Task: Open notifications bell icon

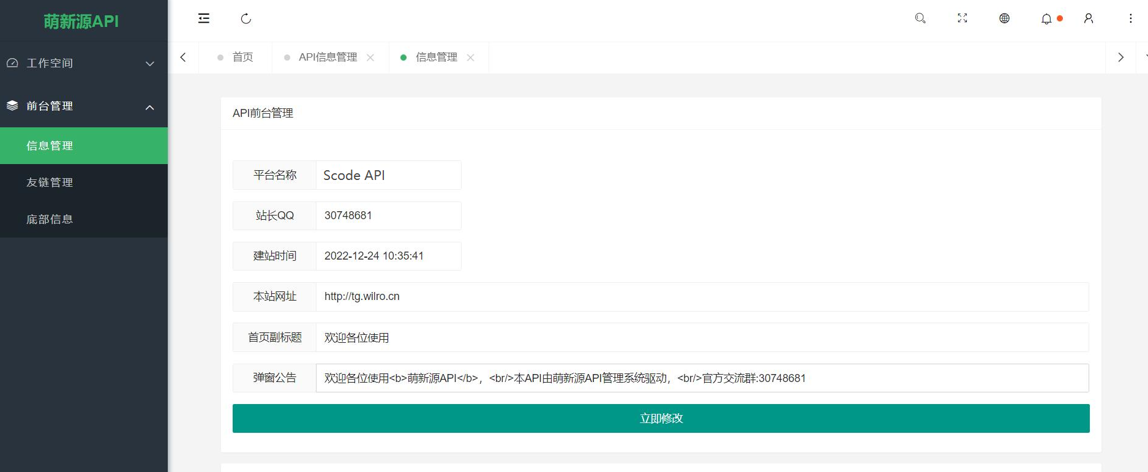Action: [1046, 18]
